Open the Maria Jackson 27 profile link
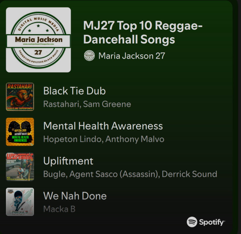 (132, 56)
